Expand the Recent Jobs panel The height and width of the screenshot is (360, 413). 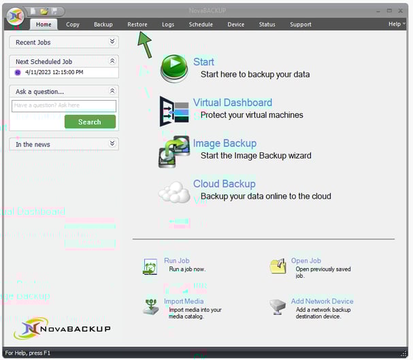click(112, 42)
